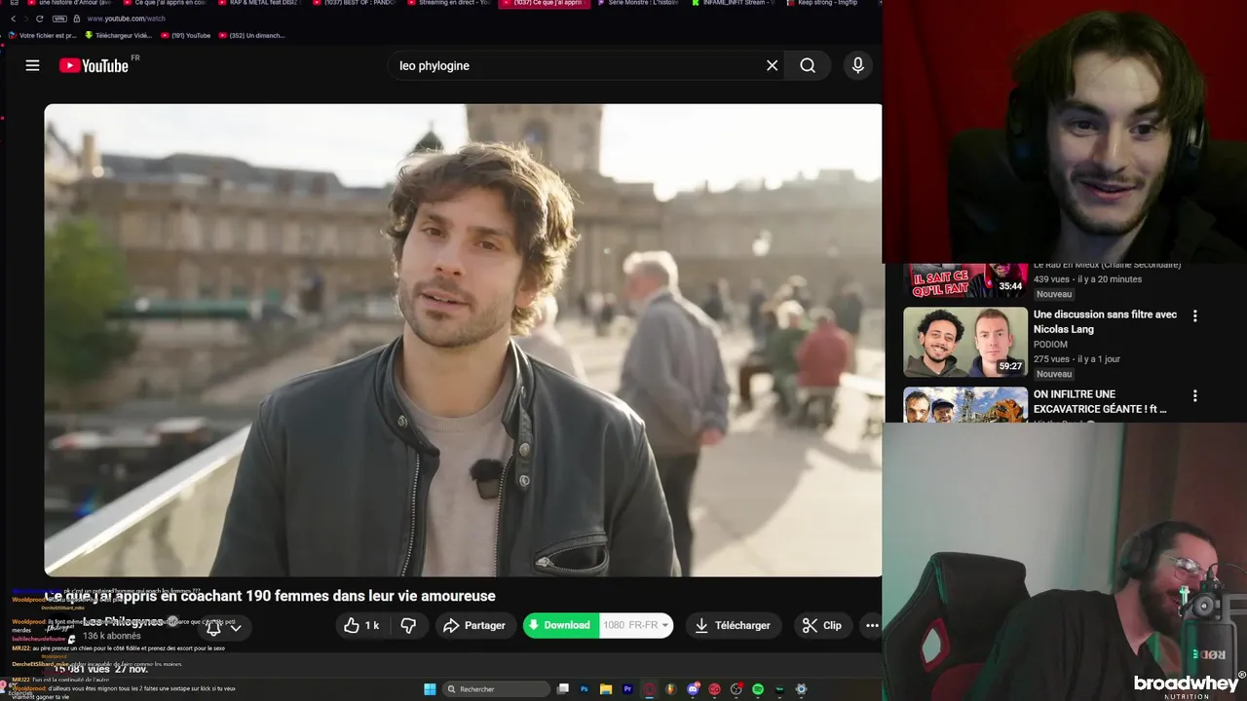
Task: Open the 35:44 Le Rap En Mieux thumbnail
Action: click(964, 280)
